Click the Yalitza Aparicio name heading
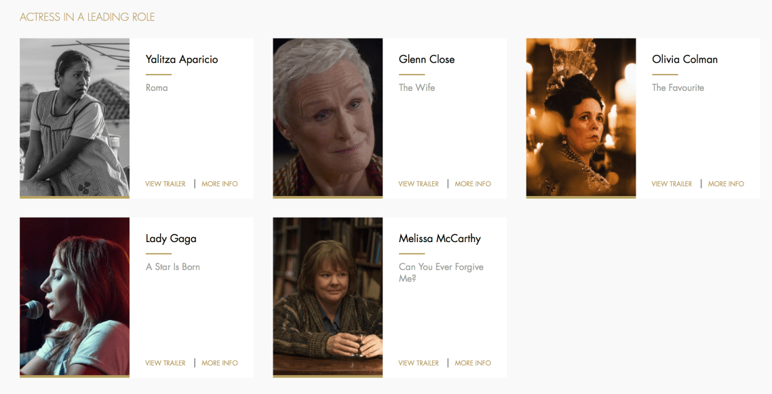Image resolution: width=772 pixels, height=394 pixels. coord(182,60)
